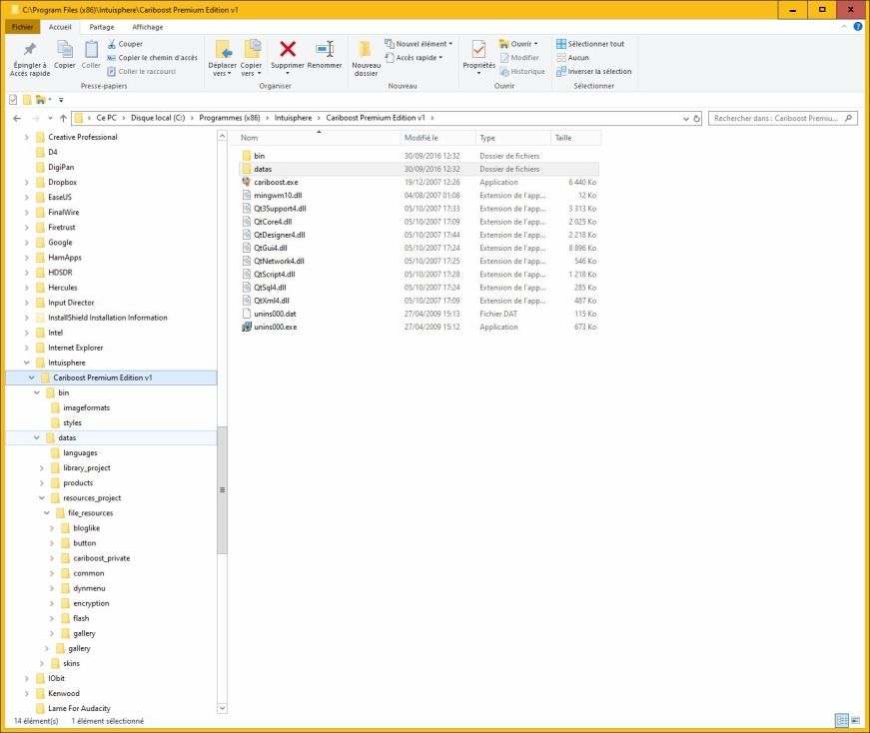Rename item with Renommer

(325, 56)
